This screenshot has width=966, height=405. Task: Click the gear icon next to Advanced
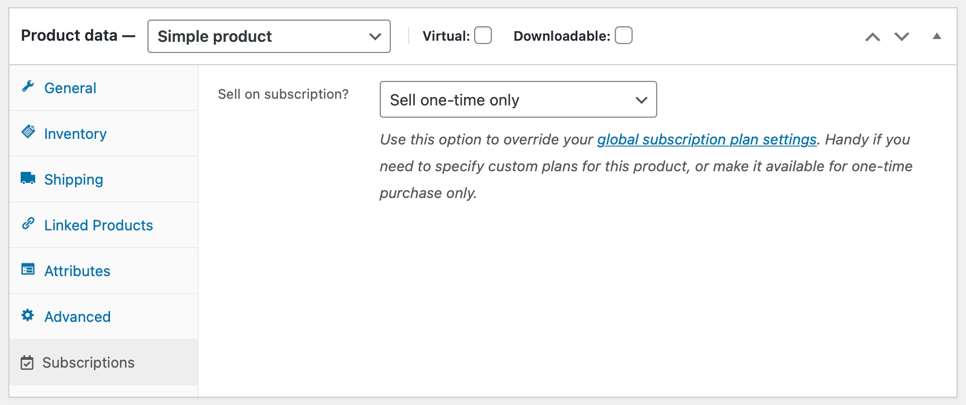coord(28,315)
